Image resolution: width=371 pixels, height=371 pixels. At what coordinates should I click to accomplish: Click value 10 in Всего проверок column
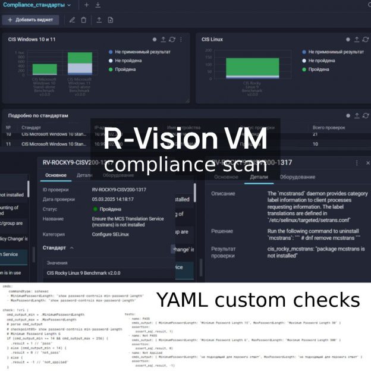(315, 144)
